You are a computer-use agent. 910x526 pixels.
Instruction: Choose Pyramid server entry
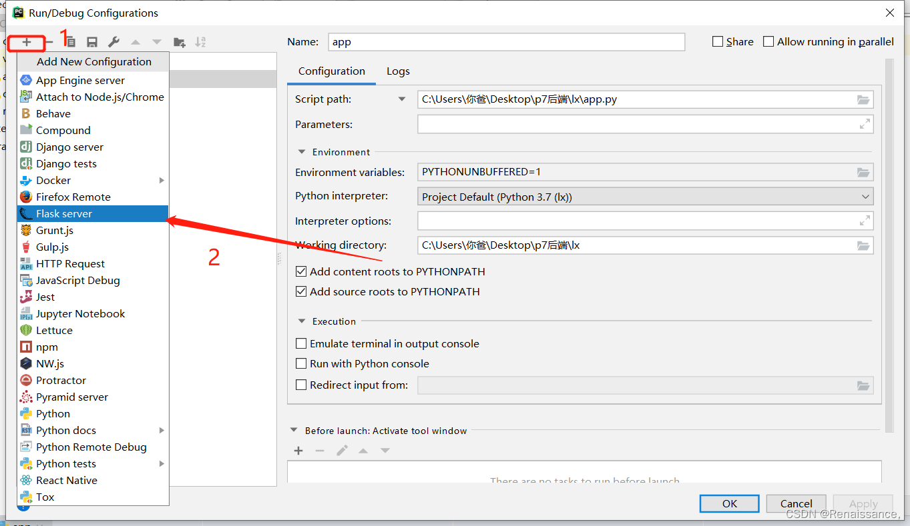(x=93, y=397)
